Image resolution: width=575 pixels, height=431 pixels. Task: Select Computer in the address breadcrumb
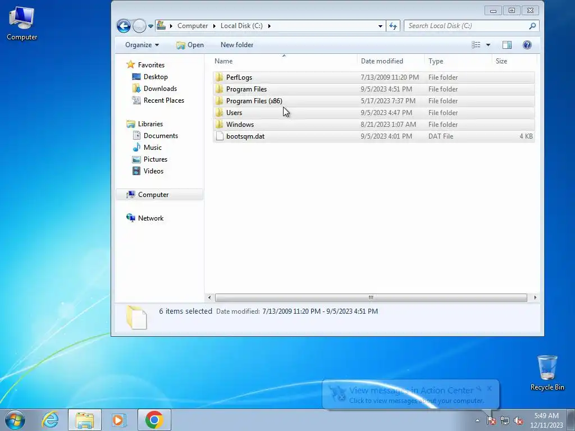tap(193, 26)
